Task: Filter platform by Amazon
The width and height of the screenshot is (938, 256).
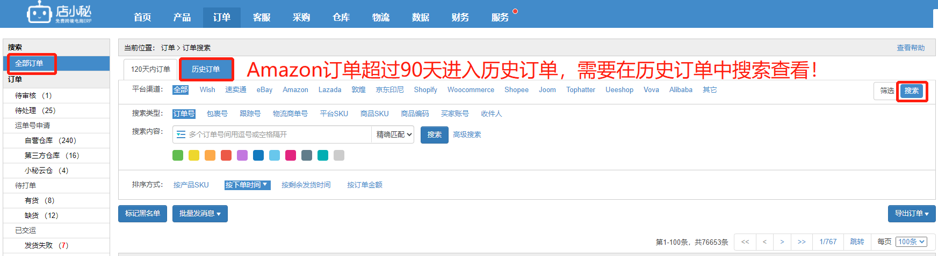Action: 295,89
